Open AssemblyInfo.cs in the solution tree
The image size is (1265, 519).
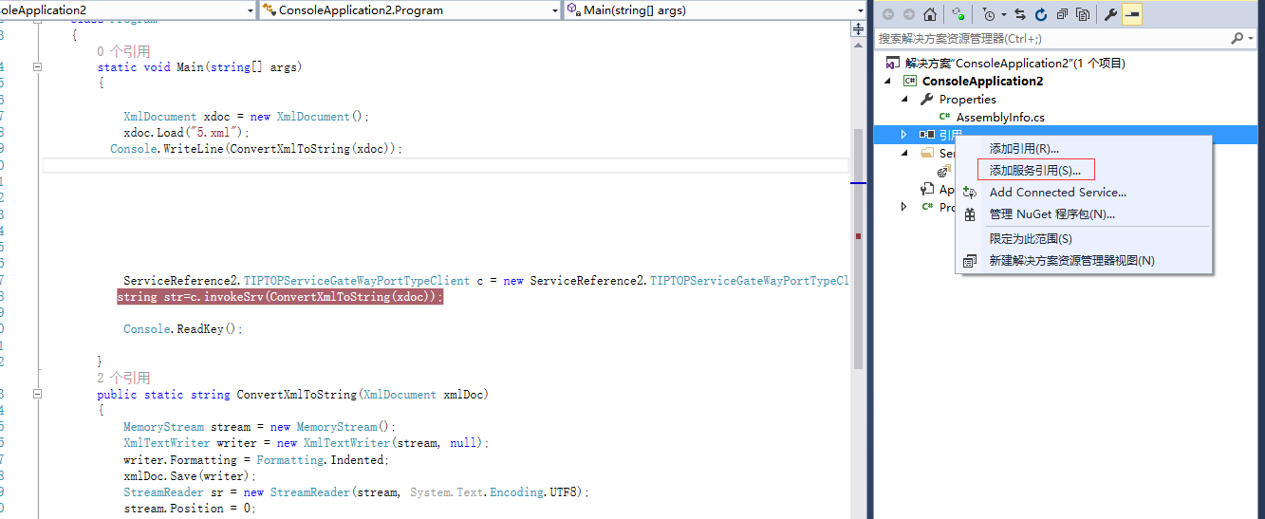pos(999,117)
